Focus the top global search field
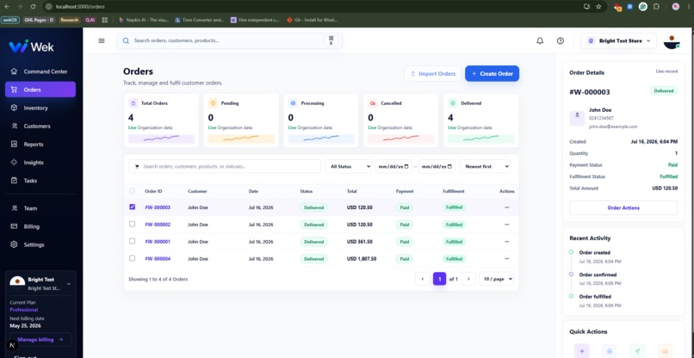This screenshot has height=358, width=694. [230, 40]
